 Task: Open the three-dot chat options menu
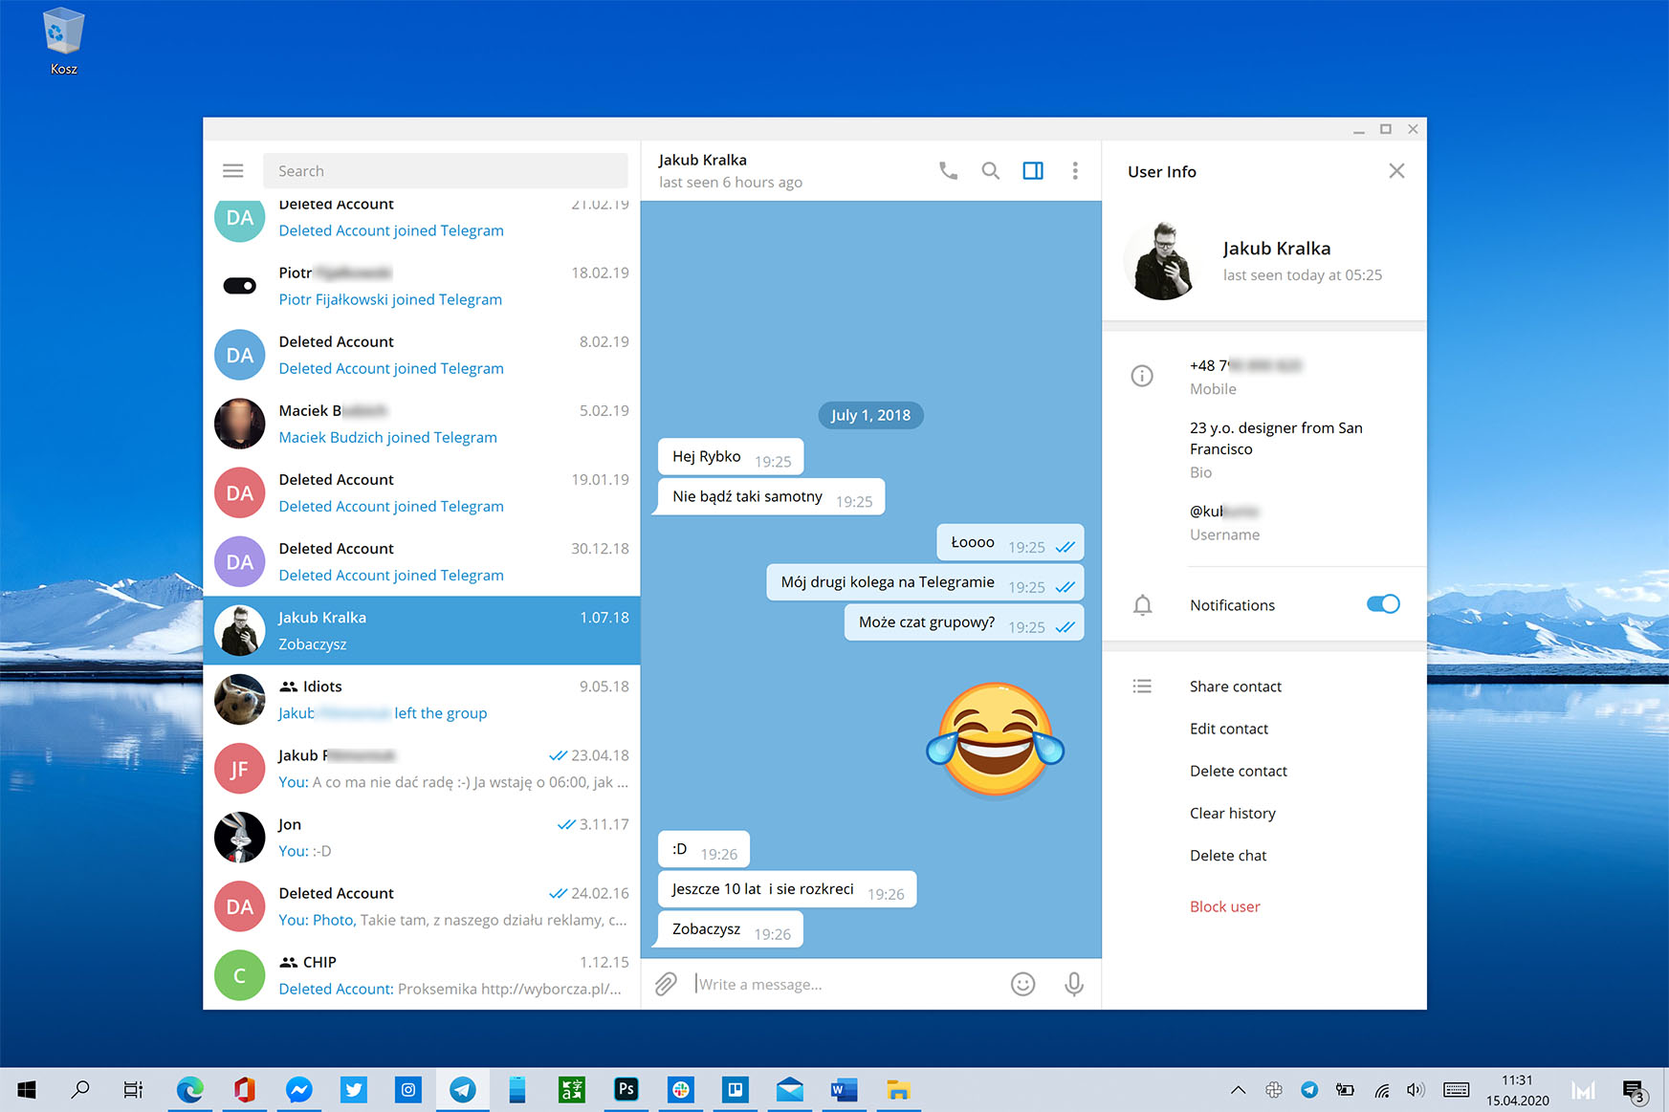(1075, 171)
